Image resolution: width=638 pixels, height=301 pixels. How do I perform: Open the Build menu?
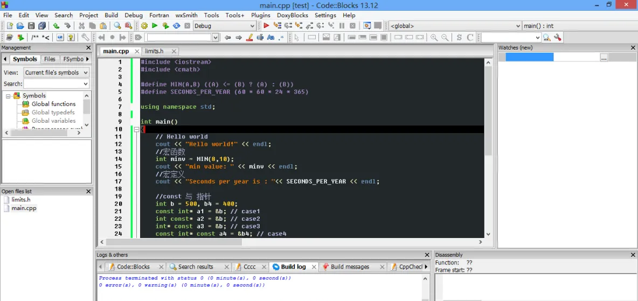tap(111, 15)
